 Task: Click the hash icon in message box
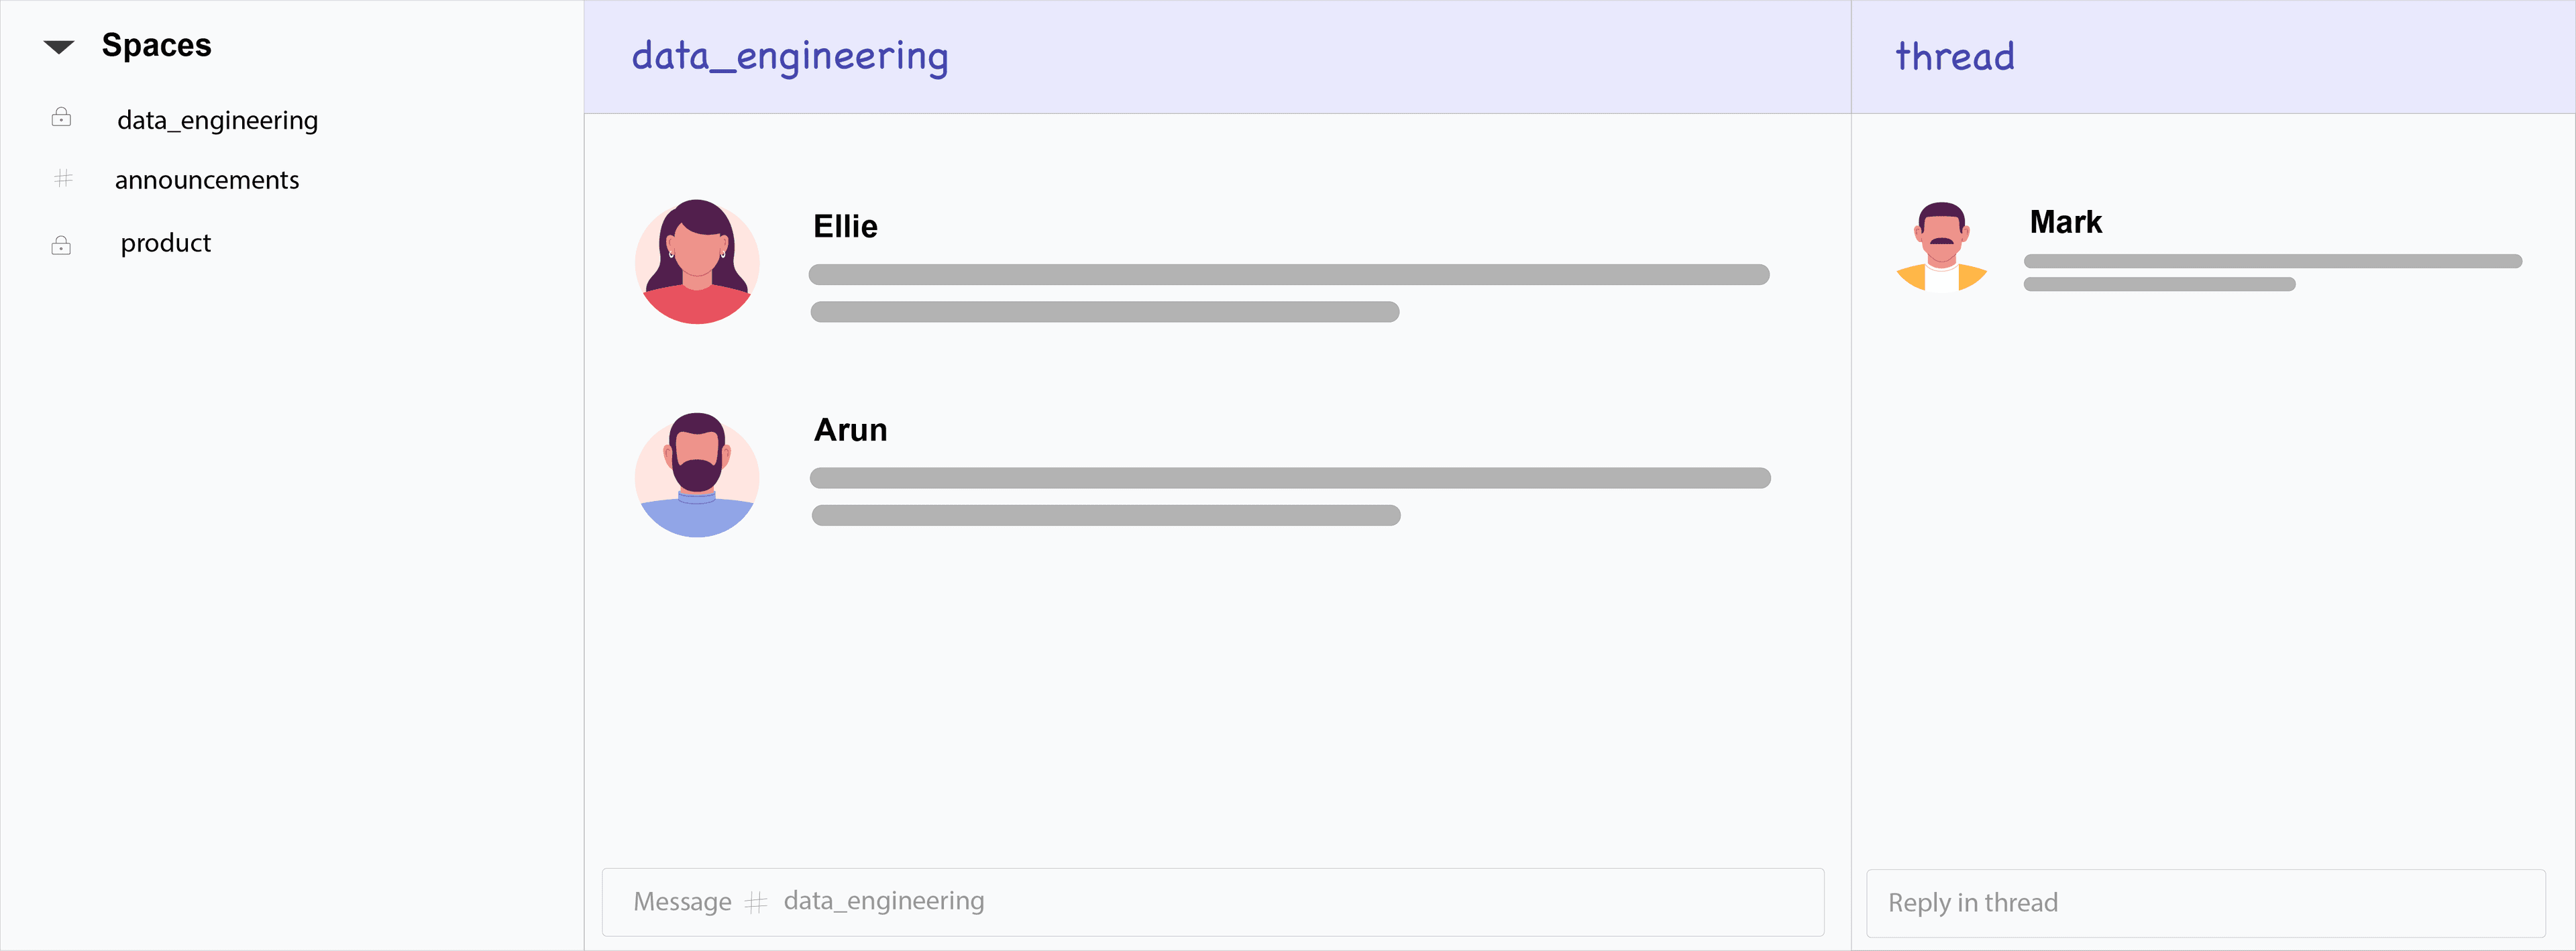pos(756,903)
